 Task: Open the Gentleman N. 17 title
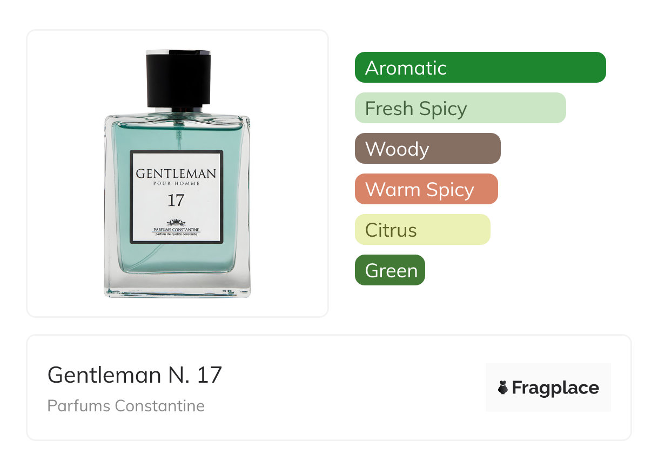pyautogui.click(x=135, y=375)
